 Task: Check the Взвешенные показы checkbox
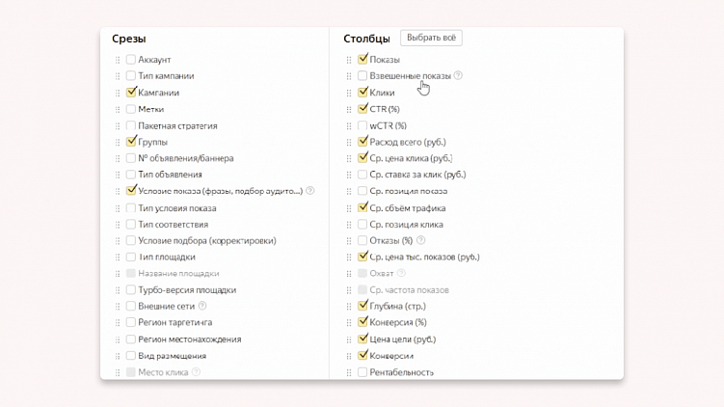362,76
